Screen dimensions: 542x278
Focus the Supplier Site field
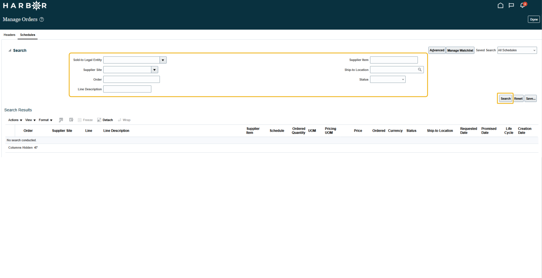point(127,70)
